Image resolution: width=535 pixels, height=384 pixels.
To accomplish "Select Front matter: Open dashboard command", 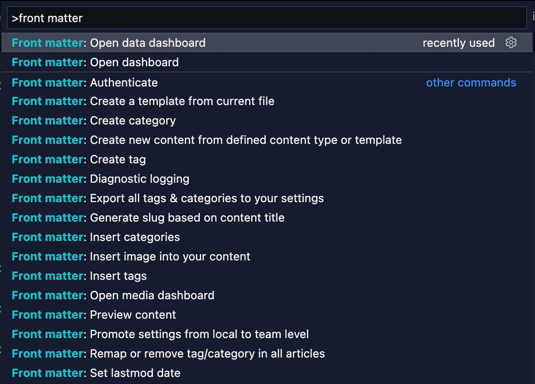I will (134, 62).
